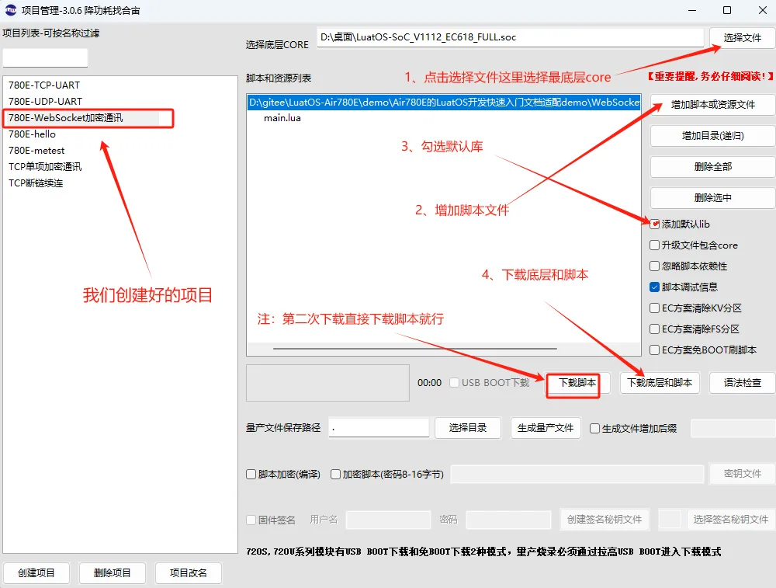Select the highlighted D:\gitee script directory row
This screenshot has width=776, height=588.
[x=443, y=103]
